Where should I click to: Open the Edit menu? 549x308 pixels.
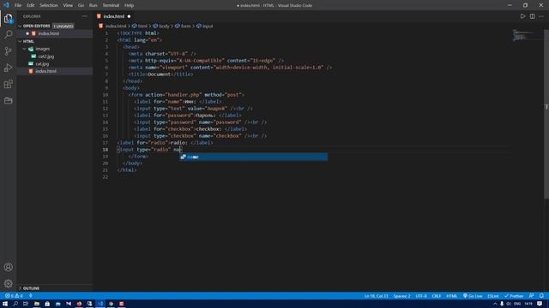tap(31, 5)
